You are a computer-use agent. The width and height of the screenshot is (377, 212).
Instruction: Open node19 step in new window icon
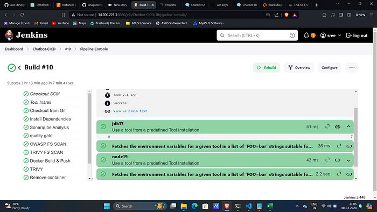pos(327,160)
